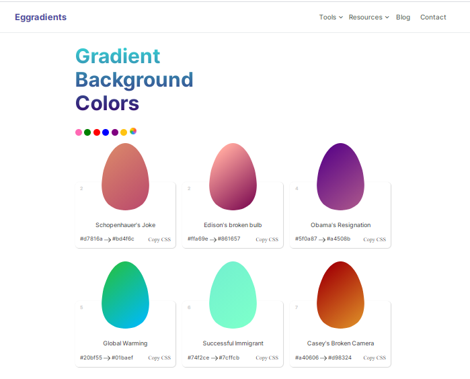Open the Tools dropdown menu

pyautogui.click(x=331, y=17)
